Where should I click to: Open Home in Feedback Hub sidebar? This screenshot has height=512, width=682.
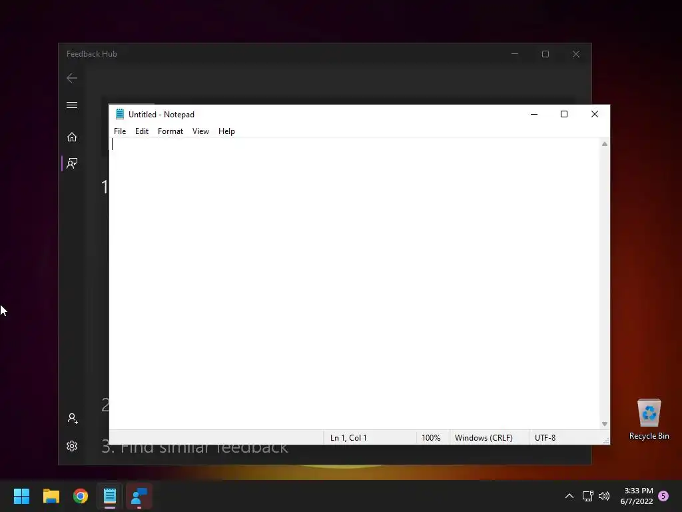[72, 137]
